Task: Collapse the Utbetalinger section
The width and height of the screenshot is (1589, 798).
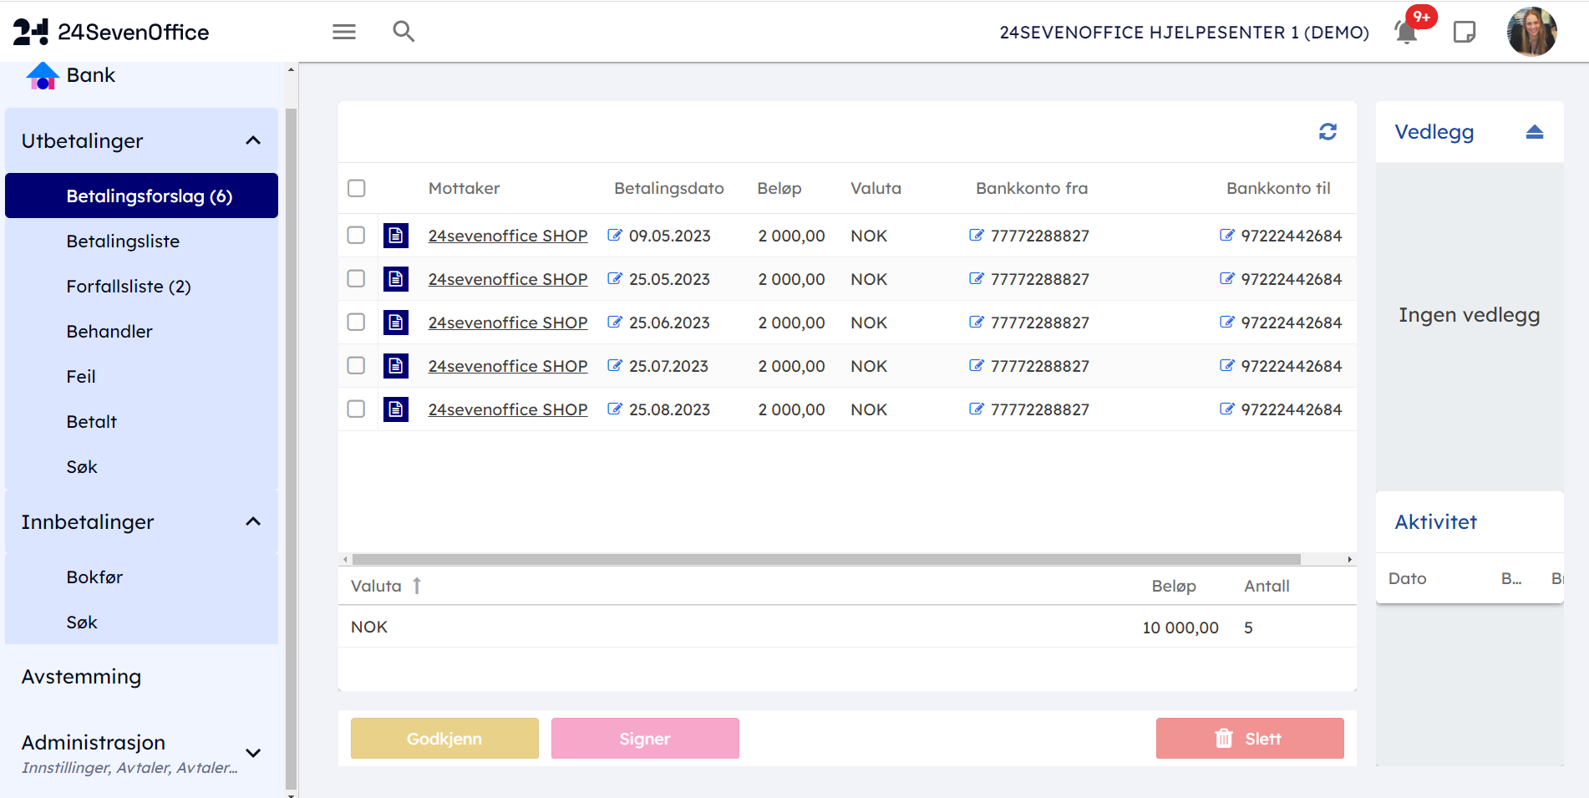Action: [253, 141]
